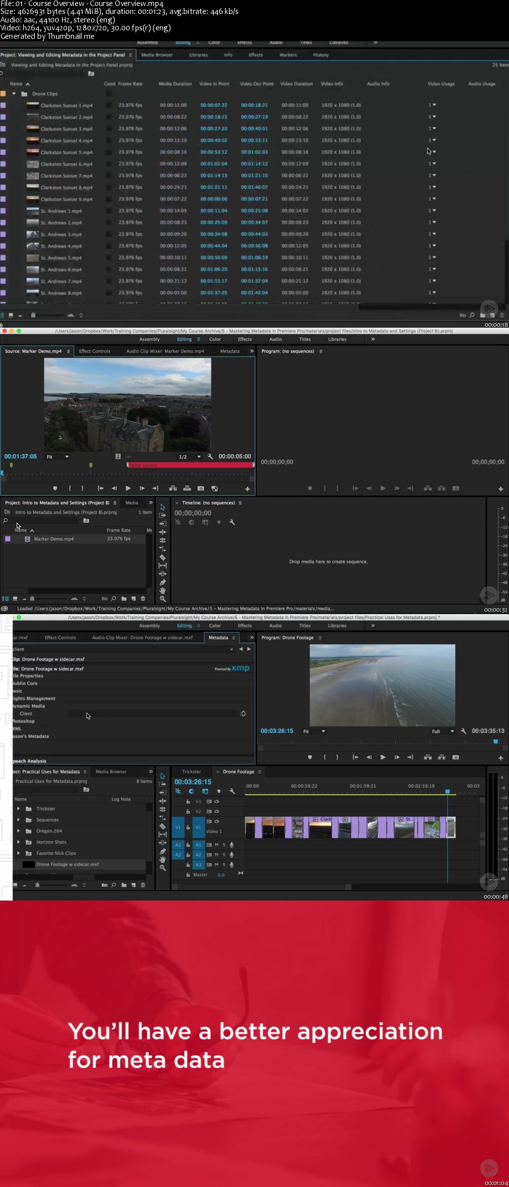Open Full resolution dropdown in Program: Drone Footage monitor
The image size is (509, 1187).
point(443,731)
